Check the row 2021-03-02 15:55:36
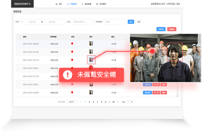The image size is (202, 132). [18, 52]
